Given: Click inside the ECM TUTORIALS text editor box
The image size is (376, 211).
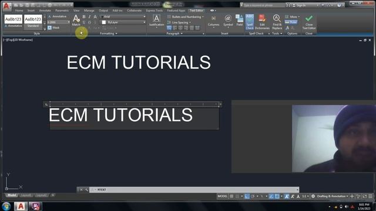Looking at the screenshot, I should pos(134,118).
